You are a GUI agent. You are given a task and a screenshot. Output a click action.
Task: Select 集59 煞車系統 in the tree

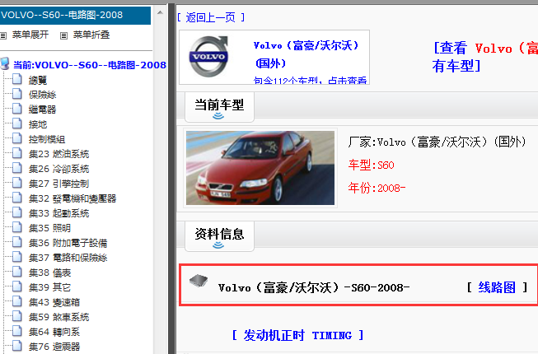[x=59, y=317]
